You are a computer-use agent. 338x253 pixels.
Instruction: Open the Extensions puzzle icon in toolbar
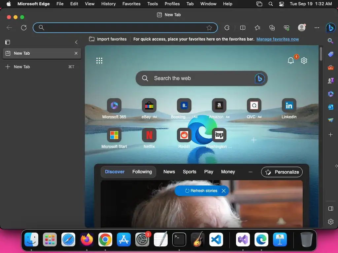(227, 28)
